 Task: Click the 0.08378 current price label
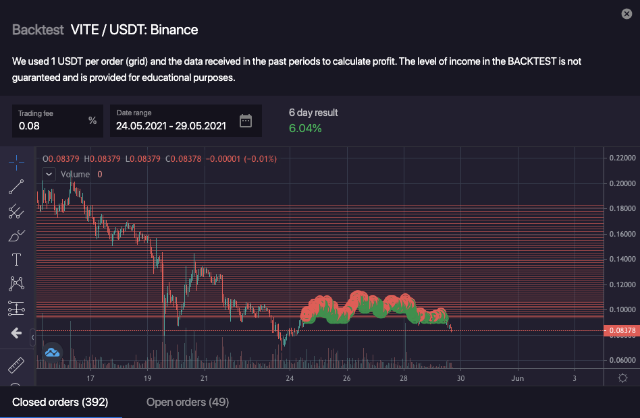coord(621,330)
